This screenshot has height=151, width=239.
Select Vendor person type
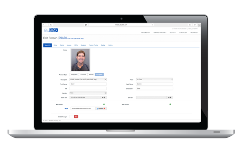pos(91,75)
